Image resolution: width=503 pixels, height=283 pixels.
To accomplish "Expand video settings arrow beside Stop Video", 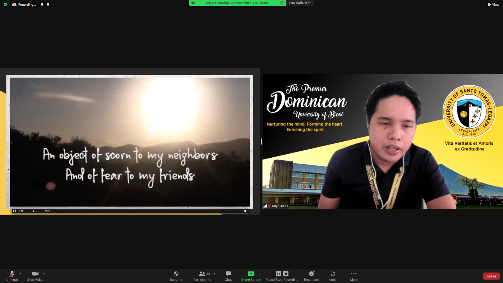I will point(44,274).
